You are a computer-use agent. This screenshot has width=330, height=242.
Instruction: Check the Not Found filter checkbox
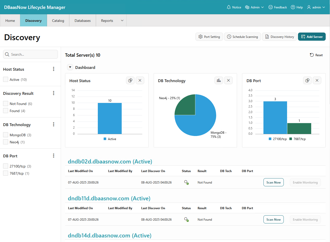[6, 104]
